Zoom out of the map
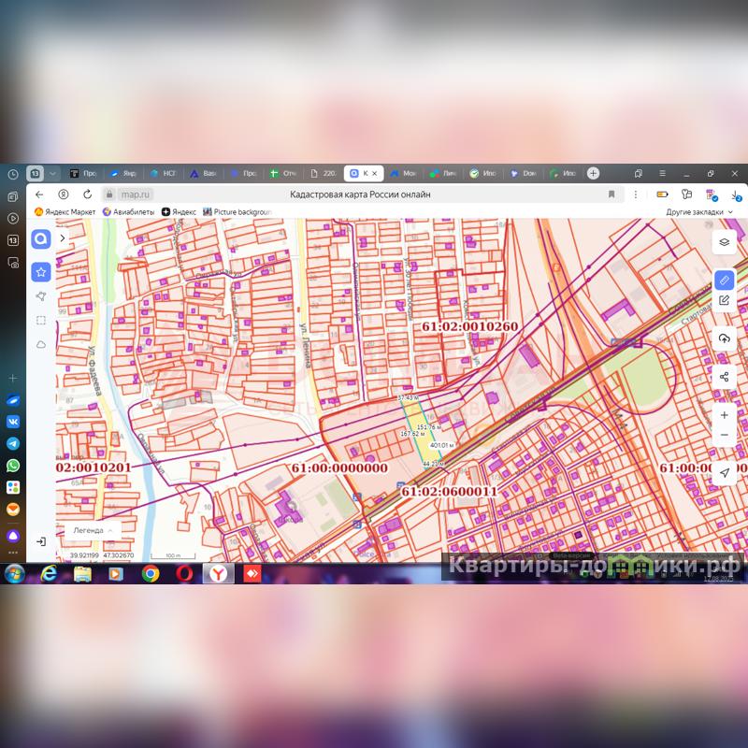 coord(724,435)
